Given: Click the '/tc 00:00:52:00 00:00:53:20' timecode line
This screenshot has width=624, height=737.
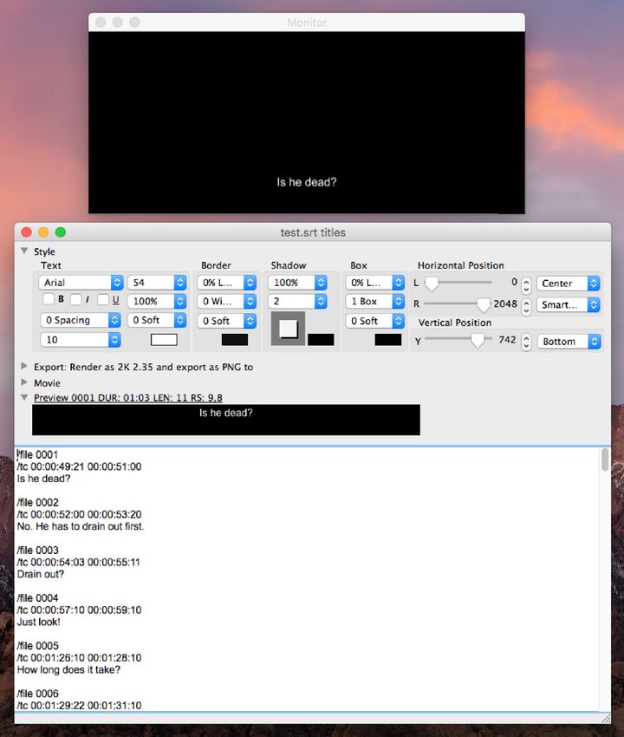Looking at the screenshot, I should 79,514.
